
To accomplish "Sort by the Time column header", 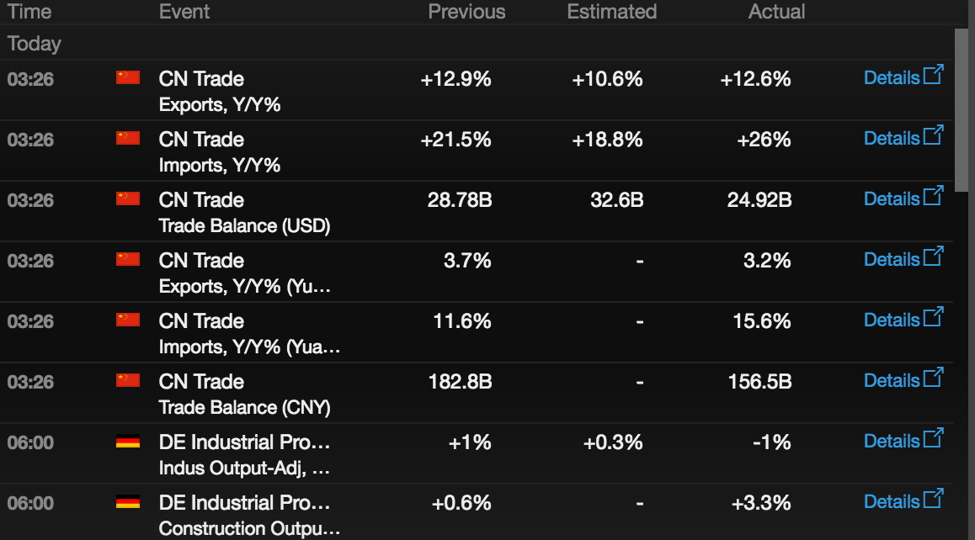I will (x=29, y=11).
